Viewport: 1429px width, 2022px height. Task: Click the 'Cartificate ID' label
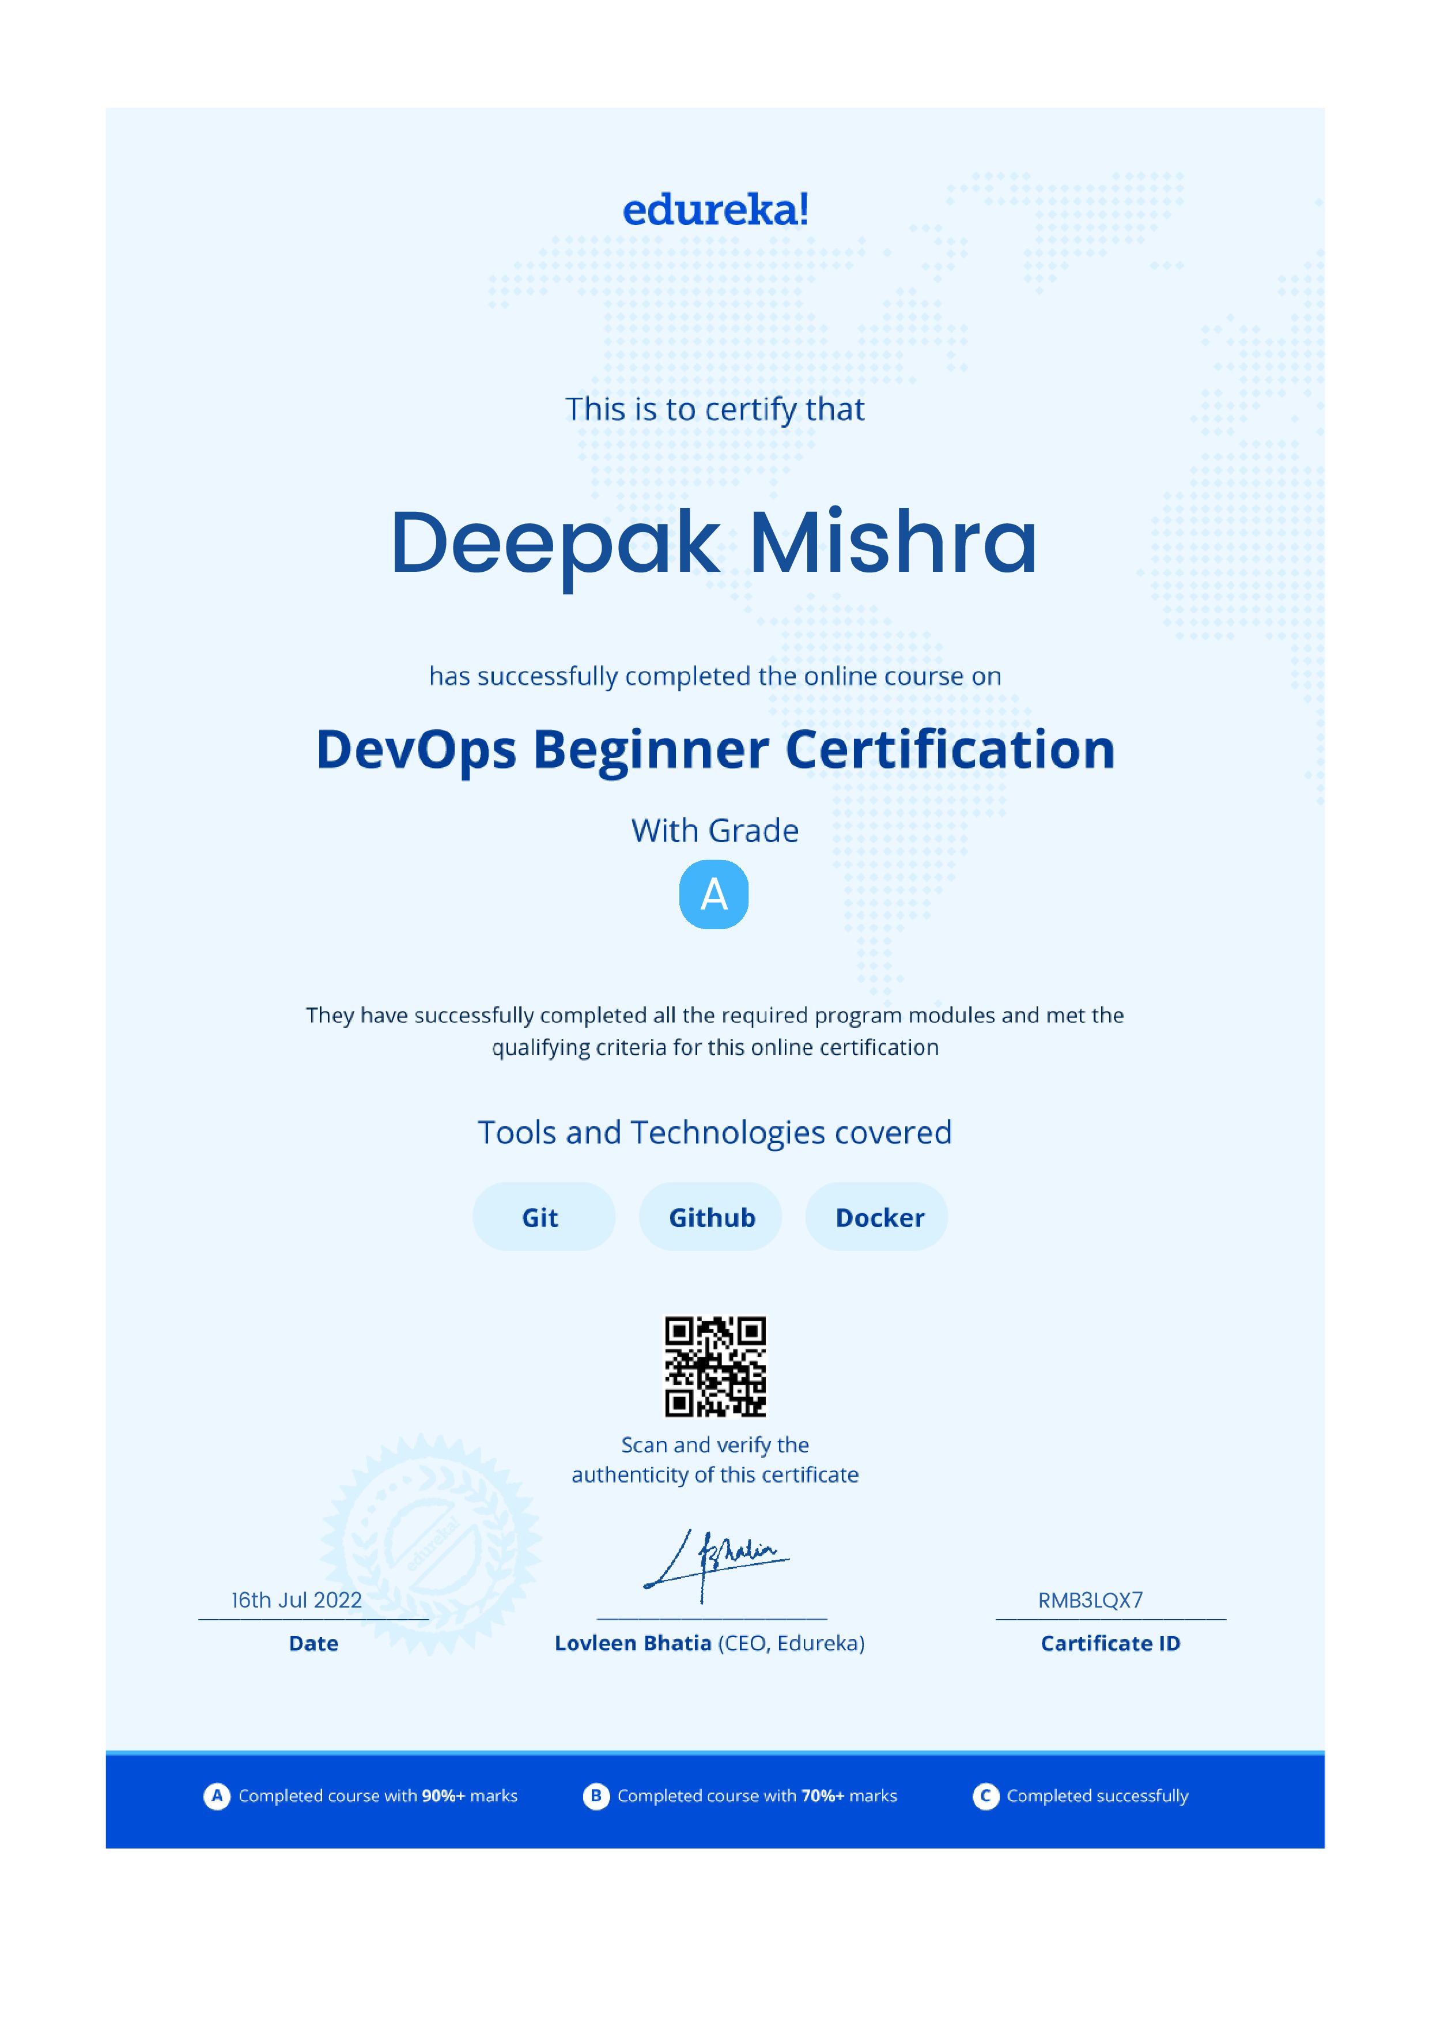coord(1110,1643)
